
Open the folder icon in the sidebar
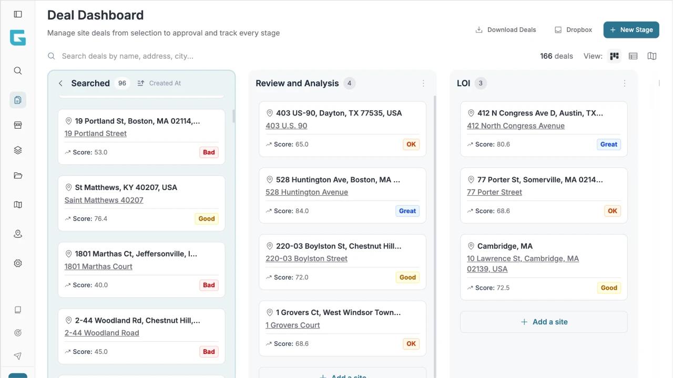coord(17,175)
